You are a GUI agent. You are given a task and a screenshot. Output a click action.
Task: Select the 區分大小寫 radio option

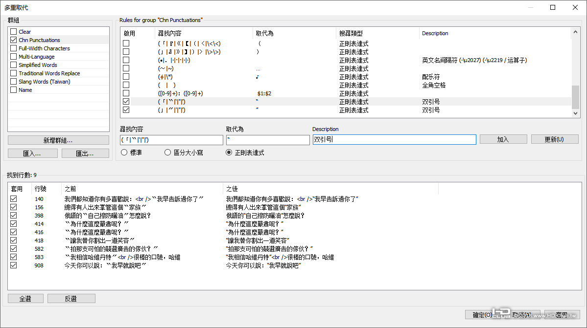tap(168, 153)
